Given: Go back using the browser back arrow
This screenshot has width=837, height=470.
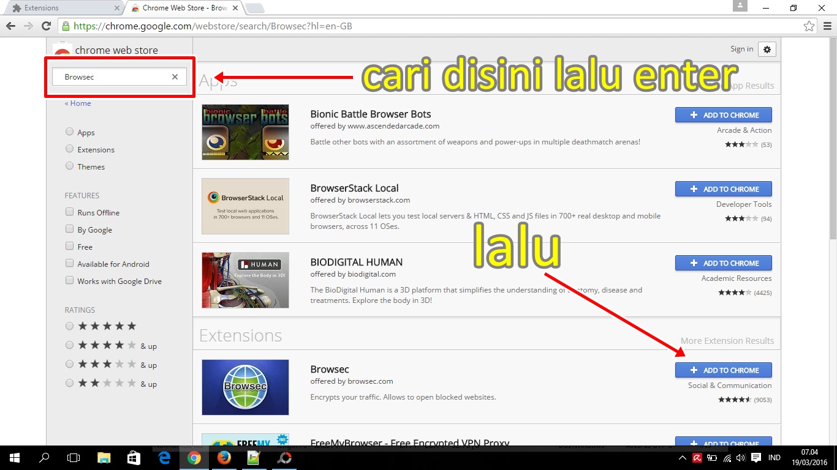Looking at the screenshot, I should (x=10, y=26).
